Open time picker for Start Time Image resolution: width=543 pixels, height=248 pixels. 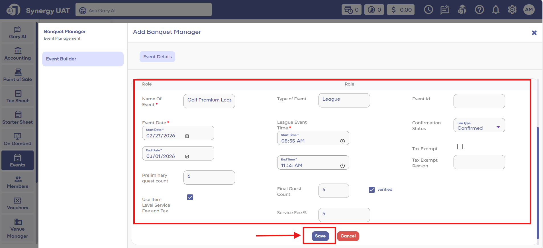click(x=342, y=141)
